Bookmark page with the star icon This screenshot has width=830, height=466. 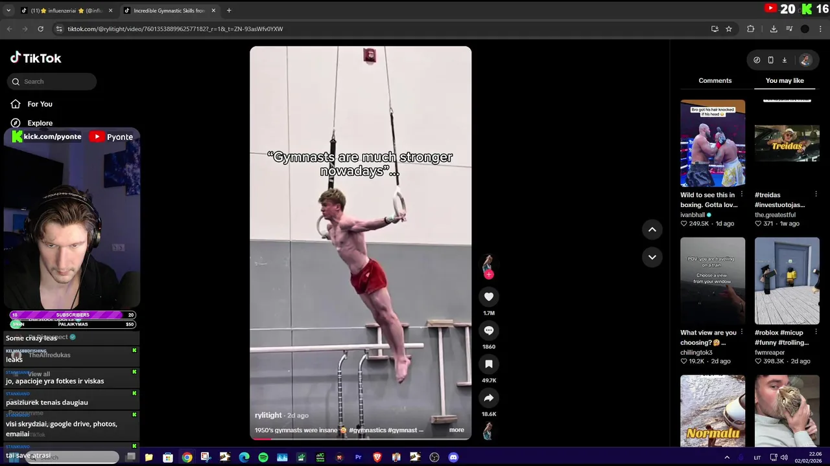click(729, 28)
